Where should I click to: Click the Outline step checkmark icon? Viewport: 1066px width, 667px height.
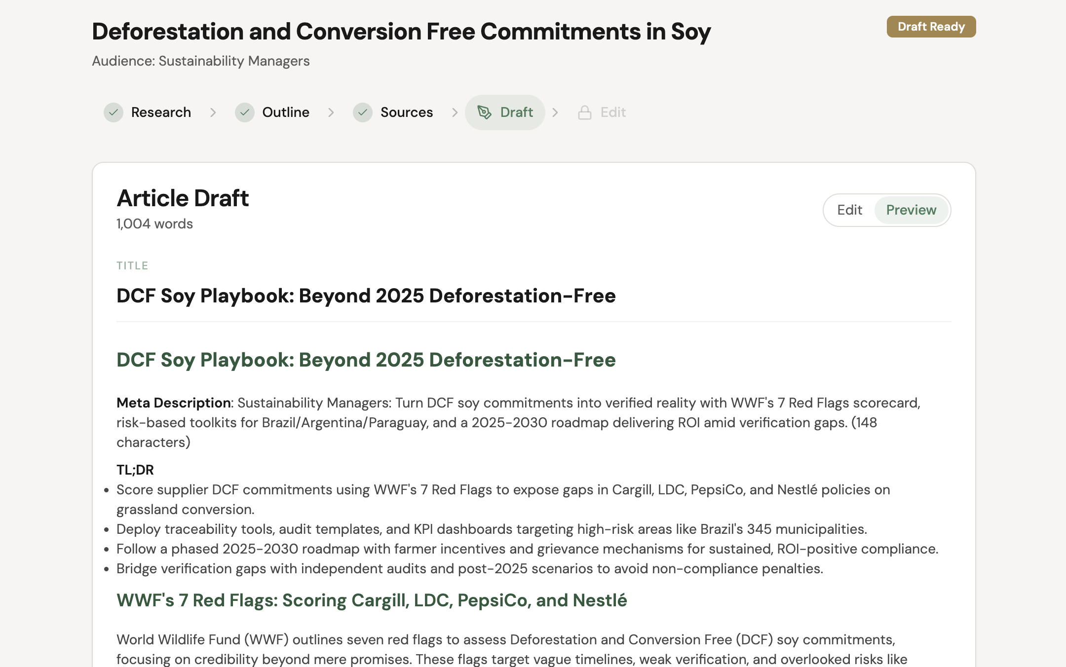[244, 112]
